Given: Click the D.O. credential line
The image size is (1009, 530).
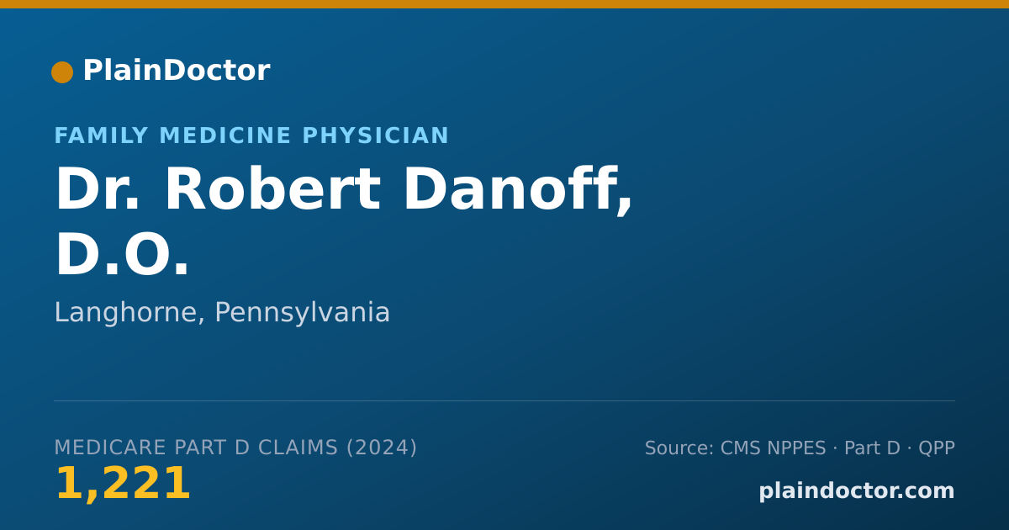Looking at the screenshot, I should (x=122, y=256).
